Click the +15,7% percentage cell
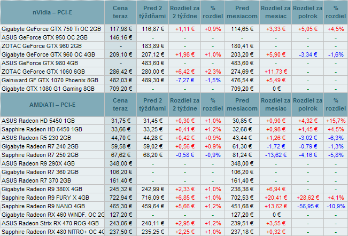348x236 pixels. click(x=336, y=121)
